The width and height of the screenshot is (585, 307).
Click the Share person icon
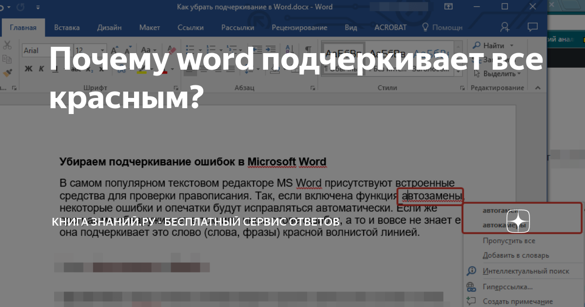(x=505, y=27)
